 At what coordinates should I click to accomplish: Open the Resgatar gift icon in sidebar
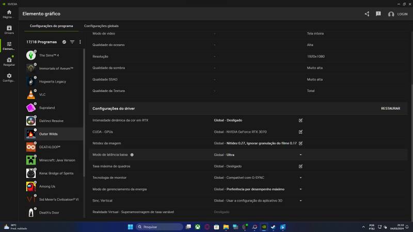point(9,61)
